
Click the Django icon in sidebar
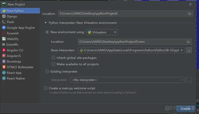(4, 16)
